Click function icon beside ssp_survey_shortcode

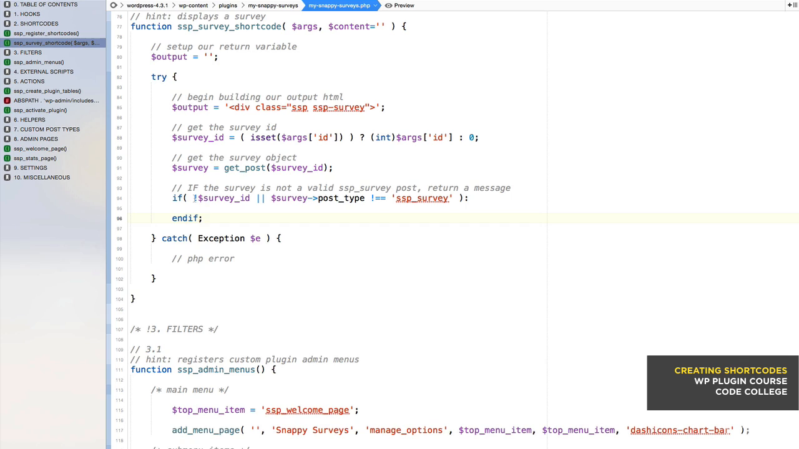[x=7, y=43]
